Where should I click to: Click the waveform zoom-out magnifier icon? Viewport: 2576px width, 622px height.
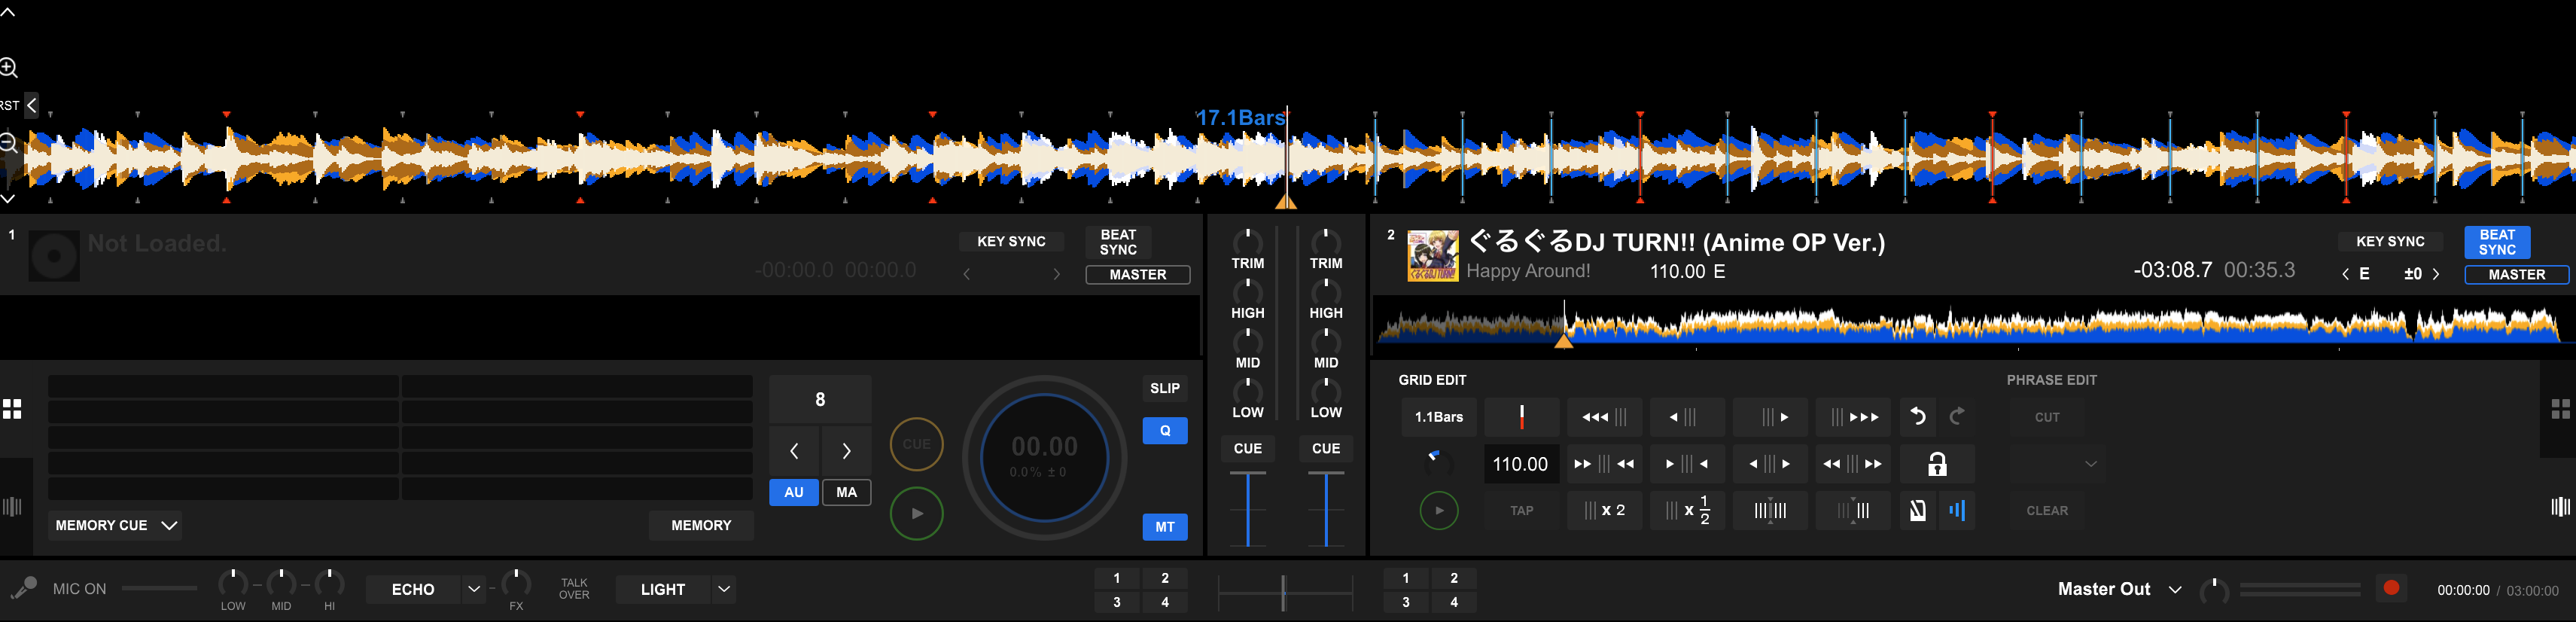click(8, 143)
